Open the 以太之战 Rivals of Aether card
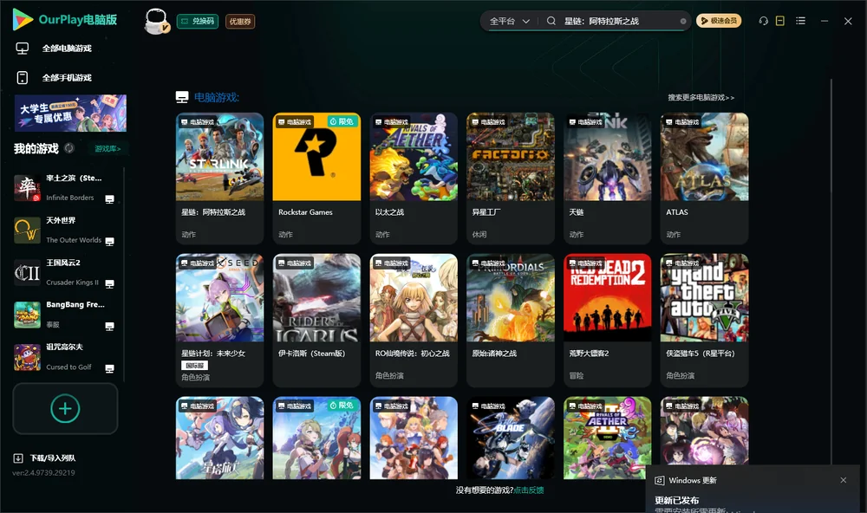 (414, 178)
